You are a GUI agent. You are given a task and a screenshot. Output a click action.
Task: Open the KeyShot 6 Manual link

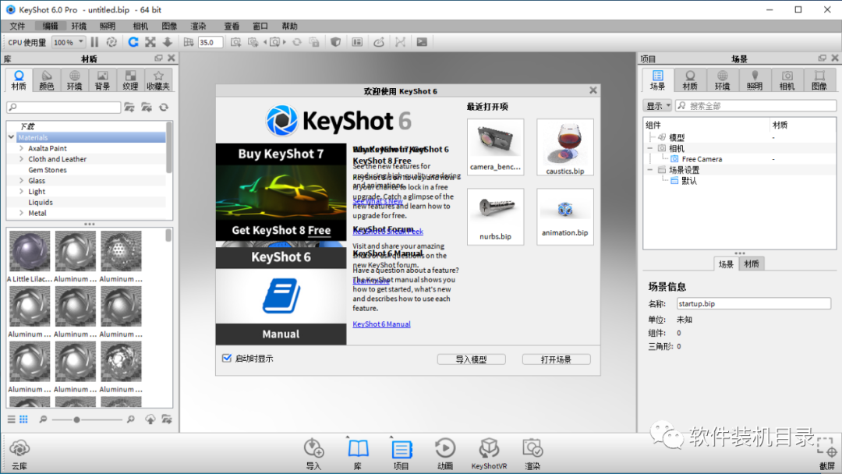pos(381,324)
